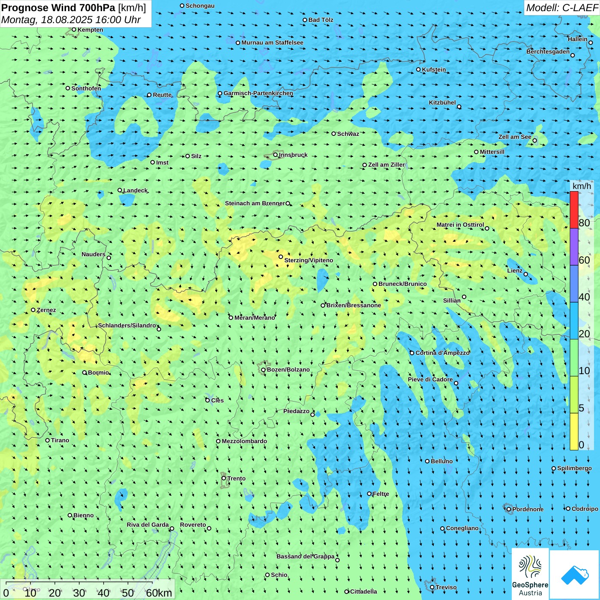The image size is (600, 600).
Task: Click the Bozen/Bolzano city marker
Action: pos(264,369)
